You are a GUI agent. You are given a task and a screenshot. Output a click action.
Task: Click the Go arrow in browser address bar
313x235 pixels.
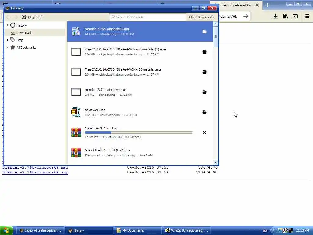(246, 17)
